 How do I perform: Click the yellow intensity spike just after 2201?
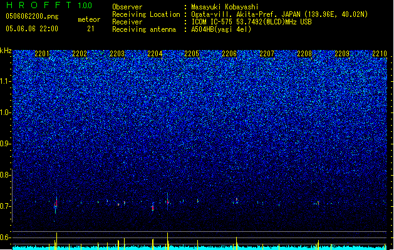(56, 241)
